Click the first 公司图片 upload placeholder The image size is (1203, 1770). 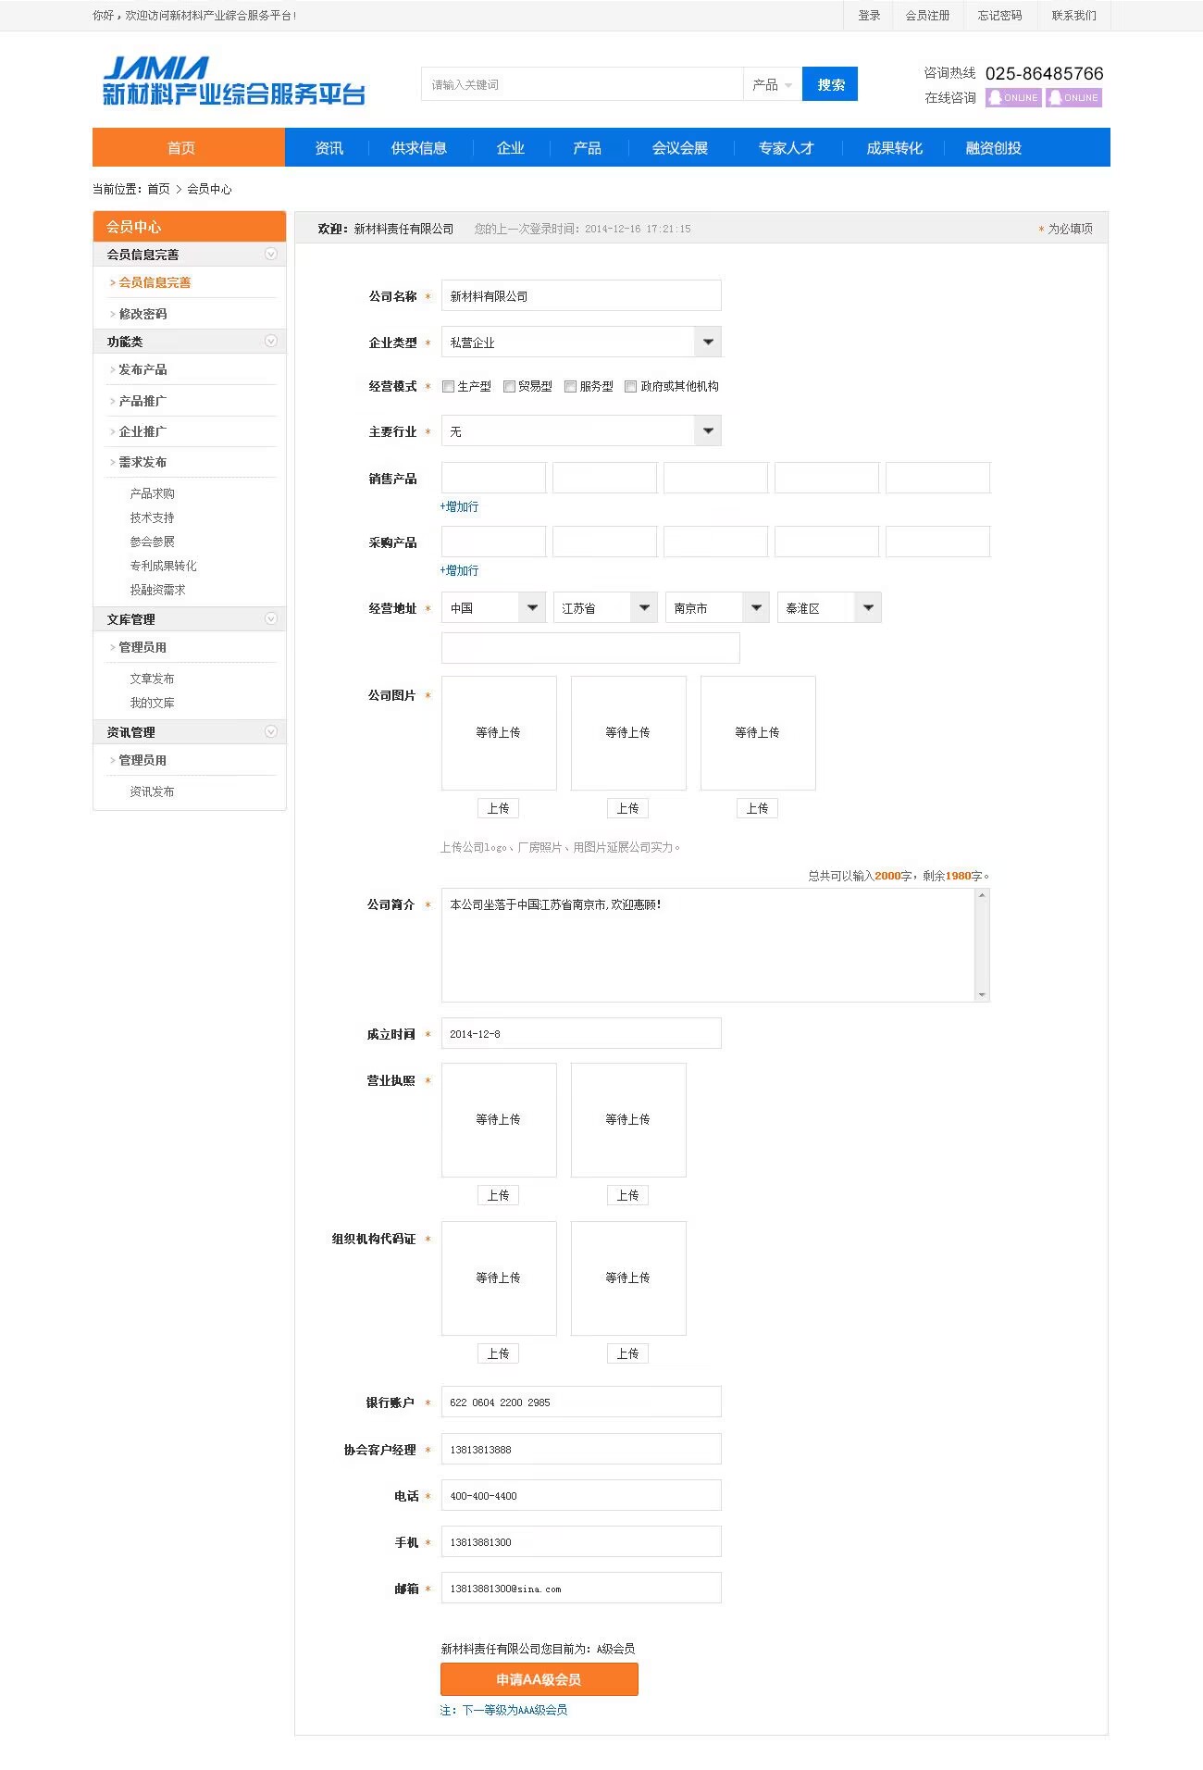[499, 732]
